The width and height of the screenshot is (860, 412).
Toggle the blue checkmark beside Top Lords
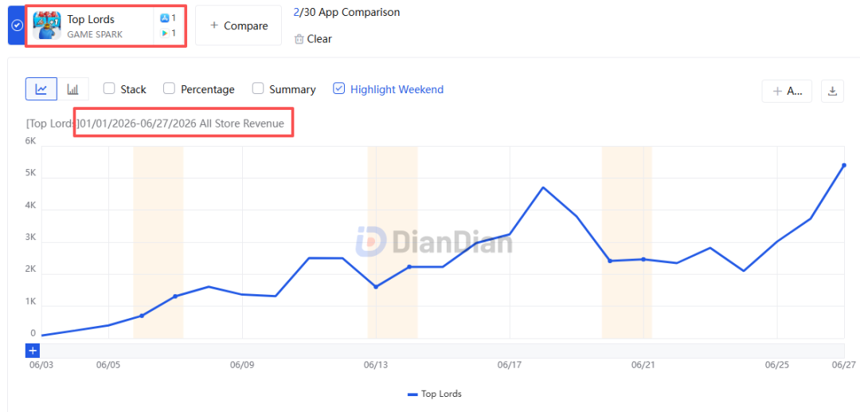pos(17,26)
